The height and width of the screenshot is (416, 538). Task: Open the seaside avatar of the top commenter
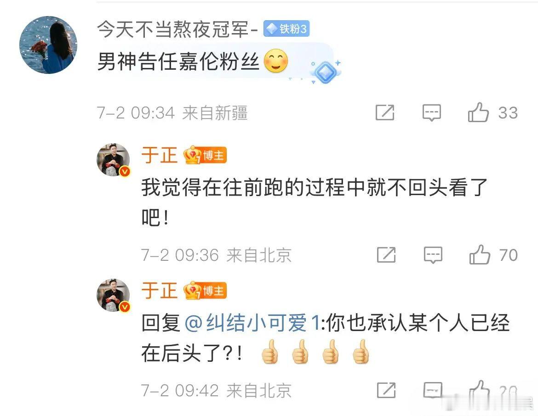(48, 45)
